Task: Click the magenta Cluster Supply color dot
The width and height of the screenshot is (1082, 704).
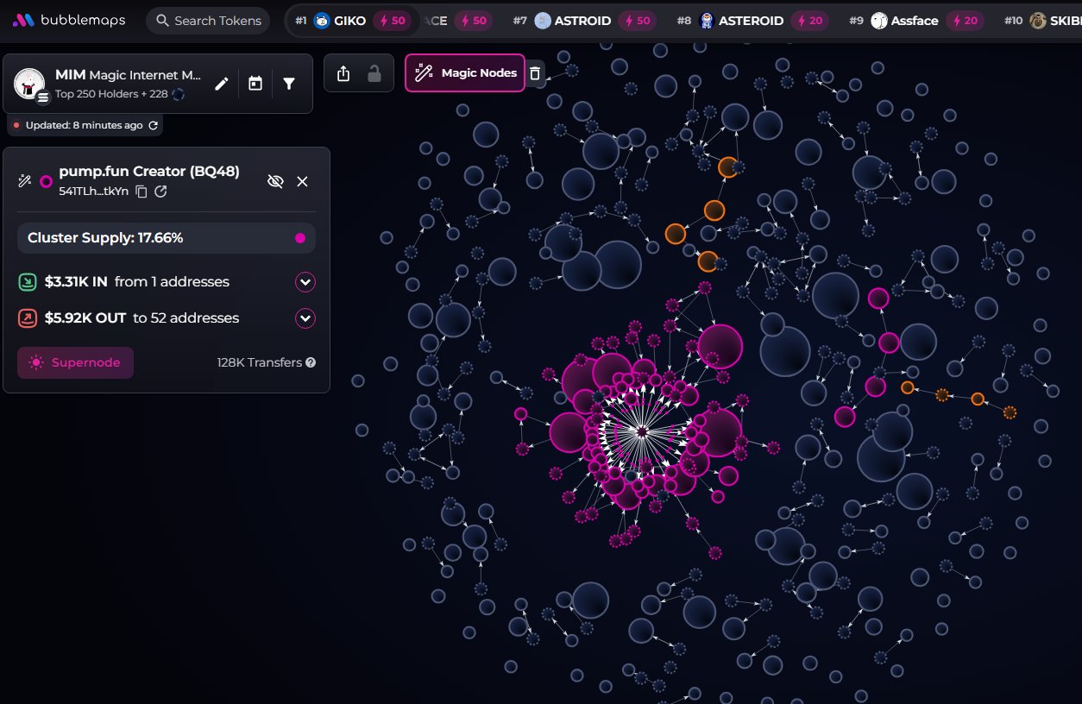Action: point(300,238)
